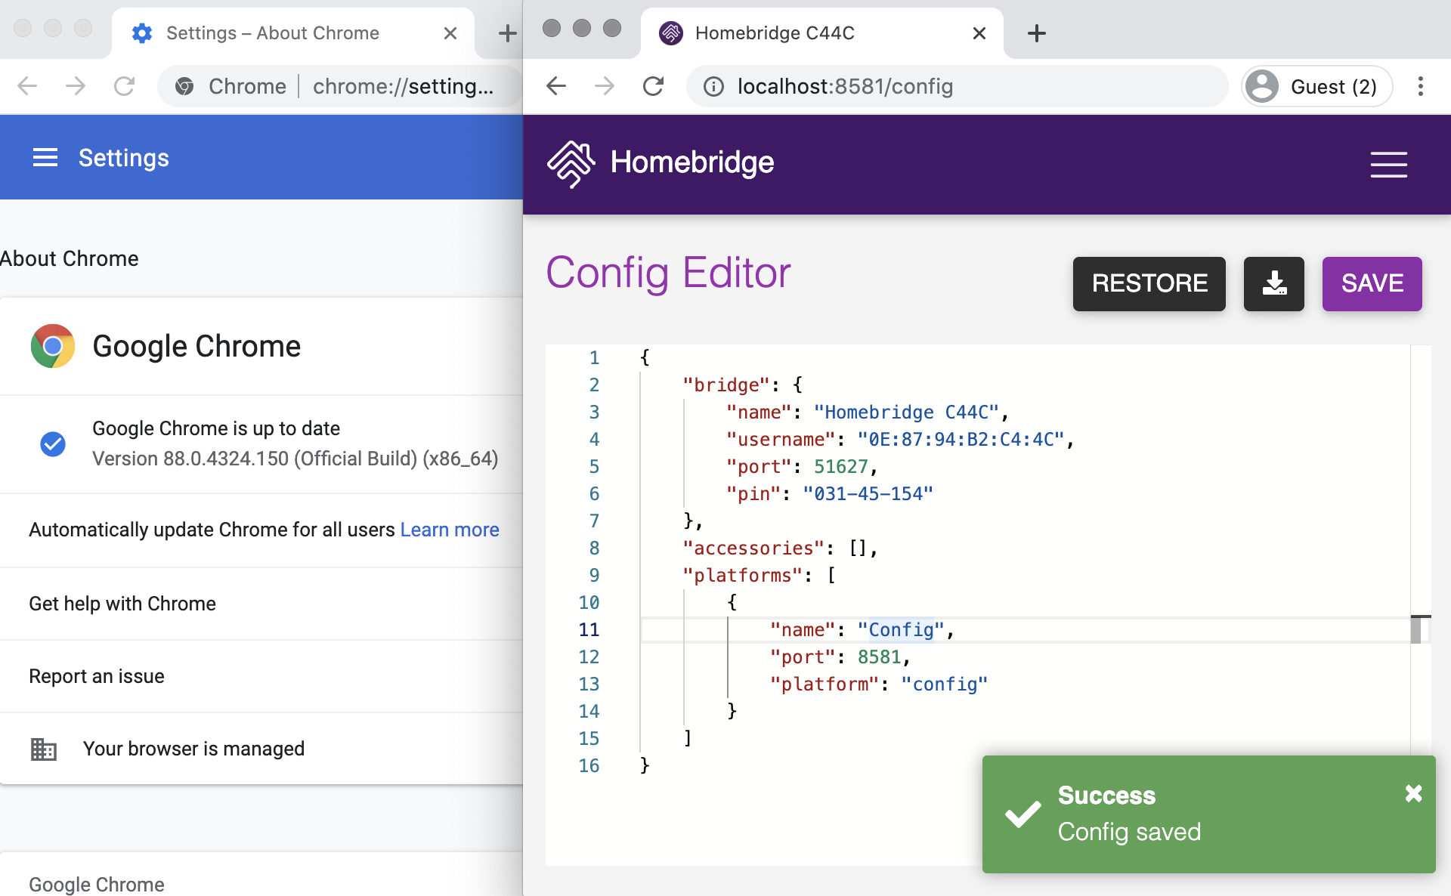Image resolution: width=1451 pixels, height=896 pixels.
Task: Click the managed browser building icon
Action: pos(44,749)
